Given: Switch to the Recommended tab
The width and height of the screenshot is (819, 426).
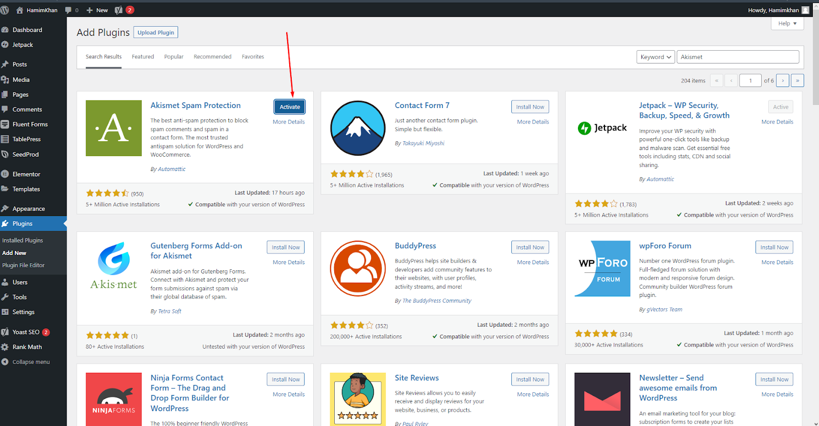Looking at the screenshot, I should coord(212,57).
